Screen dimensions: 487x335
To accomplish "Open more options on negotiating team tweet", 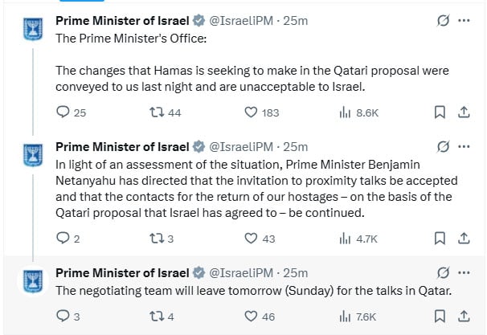I will pyautogui.click(x=464, y=273).
